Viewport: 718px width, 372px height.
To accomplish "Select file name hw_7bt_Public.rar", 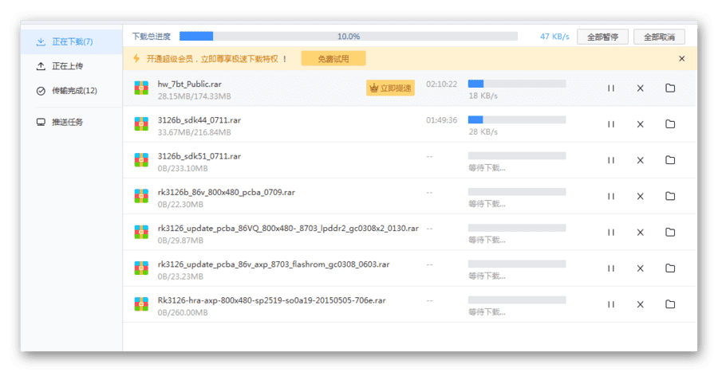I will (x=190, y=84).
